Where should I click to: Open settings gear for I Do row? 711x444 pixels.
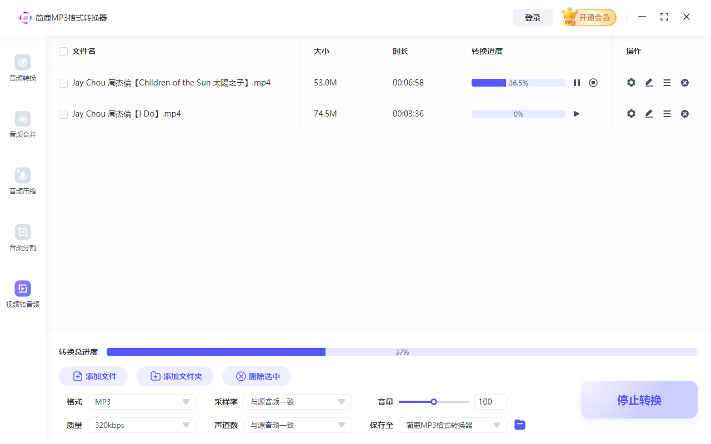click(631, 114)
